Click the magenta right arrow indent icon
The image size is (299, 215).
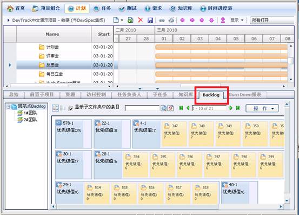pos(192,20)
